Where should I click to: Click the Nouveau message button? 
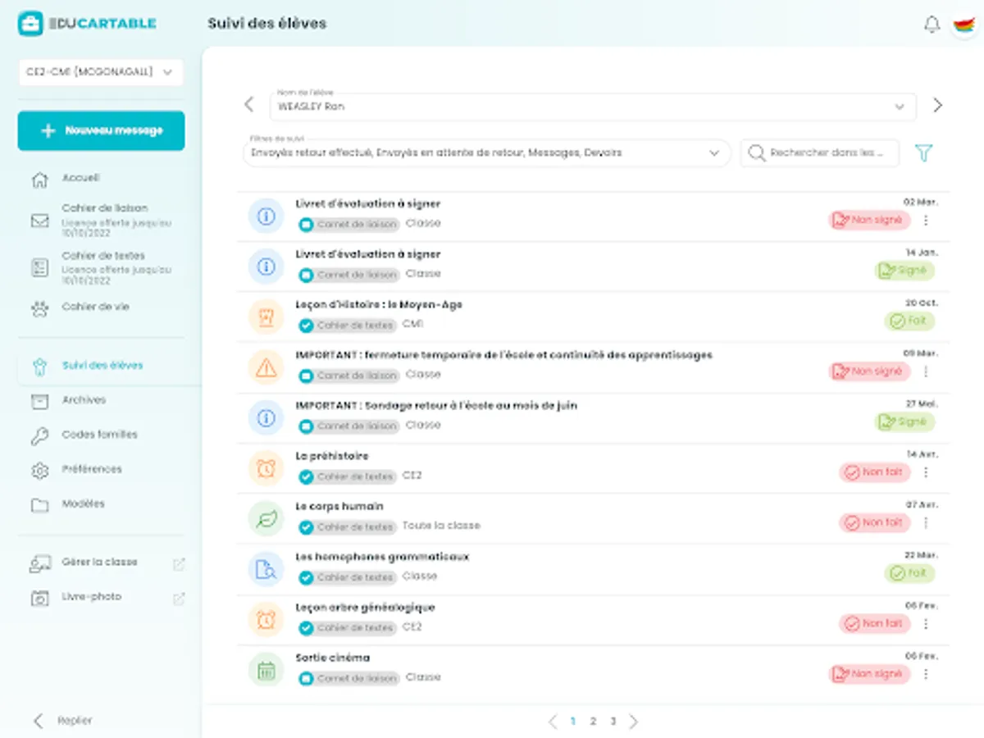pyautogui.click(x=101, y=131)
